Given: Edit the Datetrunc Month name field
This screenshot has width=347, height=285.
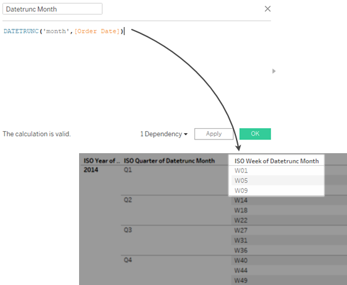Looking at the screenshot, I should click(x=53, y=9).
